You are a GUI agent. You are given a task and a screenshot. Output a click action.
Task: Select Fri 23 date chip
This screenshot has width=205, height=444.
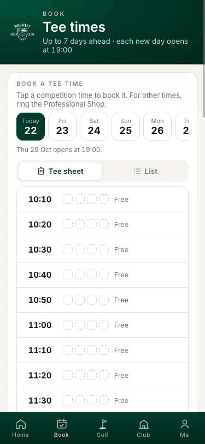(62, 126)
